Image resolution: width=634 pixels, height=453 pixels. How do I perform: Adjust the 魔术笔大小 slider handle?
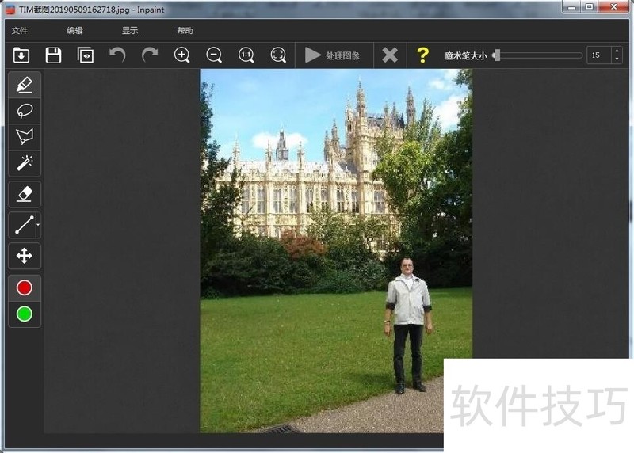tap(498, 55)
